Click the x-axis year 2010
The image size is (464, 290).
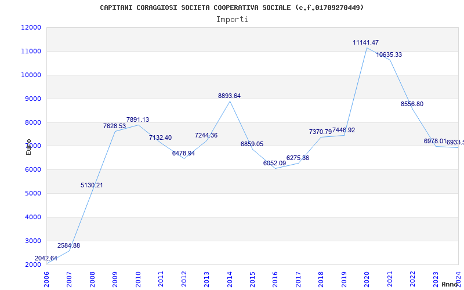(138, 279)
